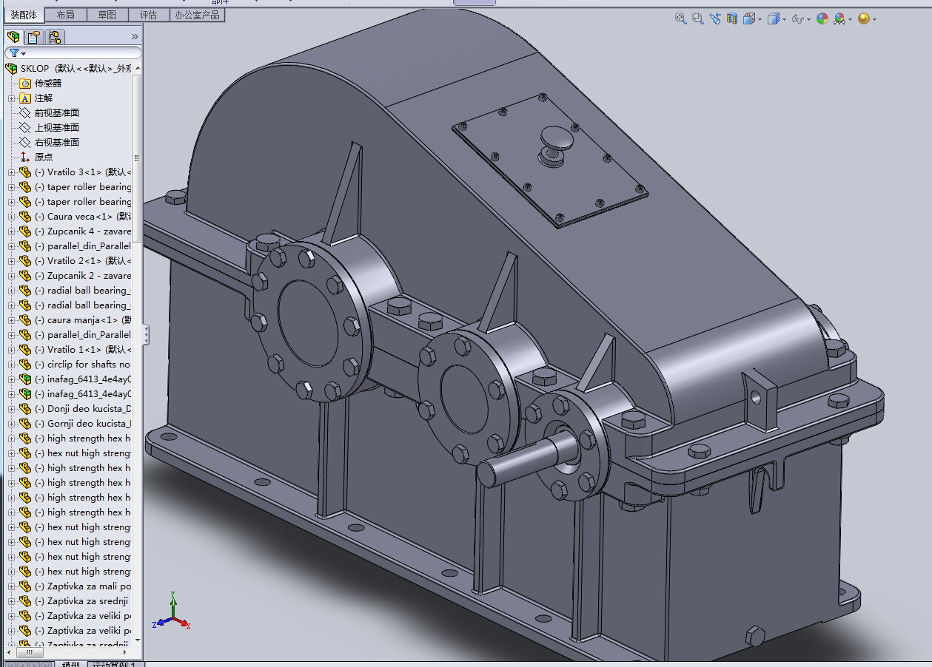Screen dimensions: 932x667
Task: Click the part icon beside first inafag_6413
Action: click(25, 379)
